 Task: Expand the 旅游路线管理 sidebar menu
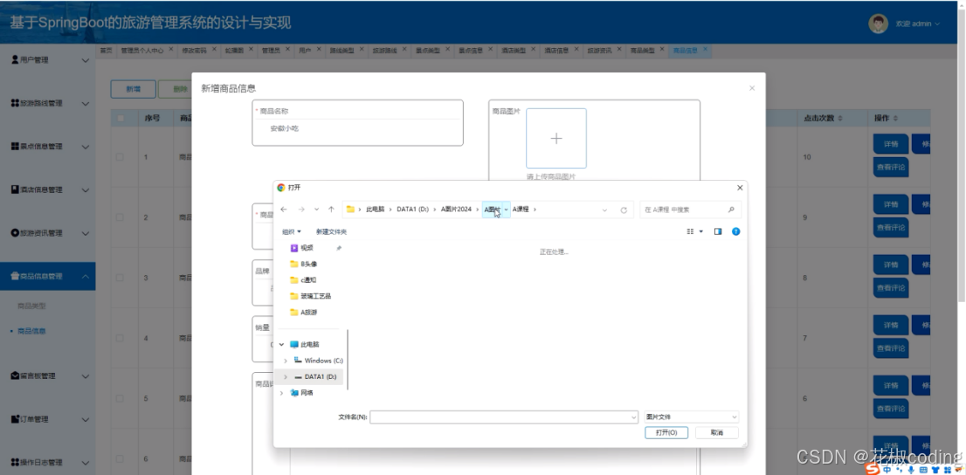point(47,103)
